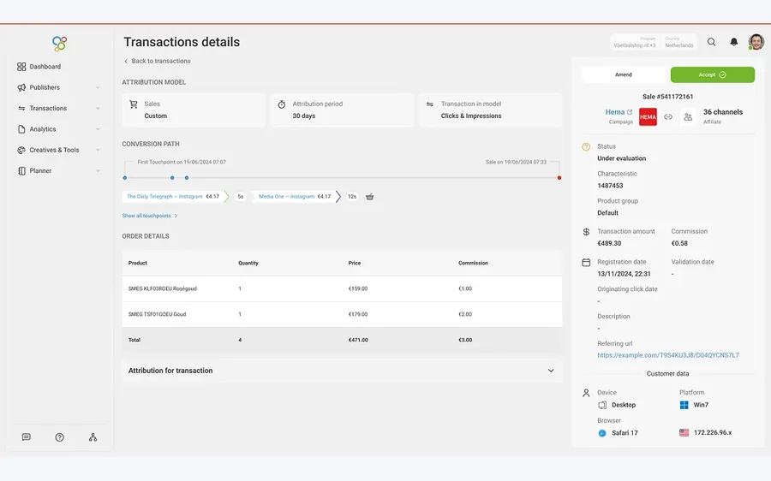
Task: Click the €471.00 total price
Action: (x=358, y=340)
